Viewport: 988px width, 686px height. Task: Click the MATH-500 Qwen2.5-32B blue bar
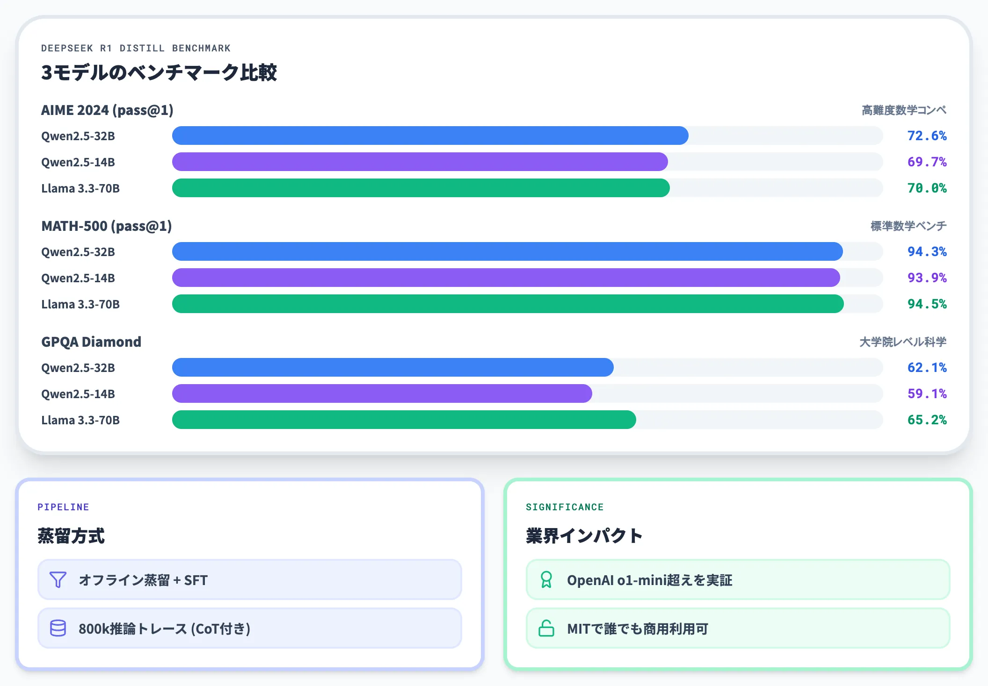(x=508, y=251)
